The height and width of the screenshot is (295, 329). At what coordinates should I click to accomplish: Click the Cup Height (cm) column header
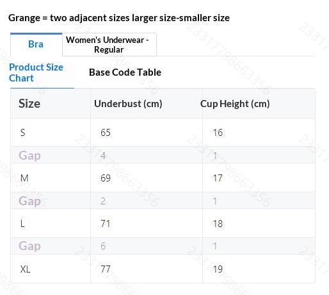[235, 104]
